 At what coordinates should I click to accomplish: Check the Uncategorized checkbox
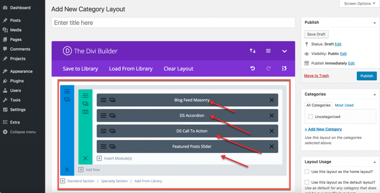pos(311,117)
